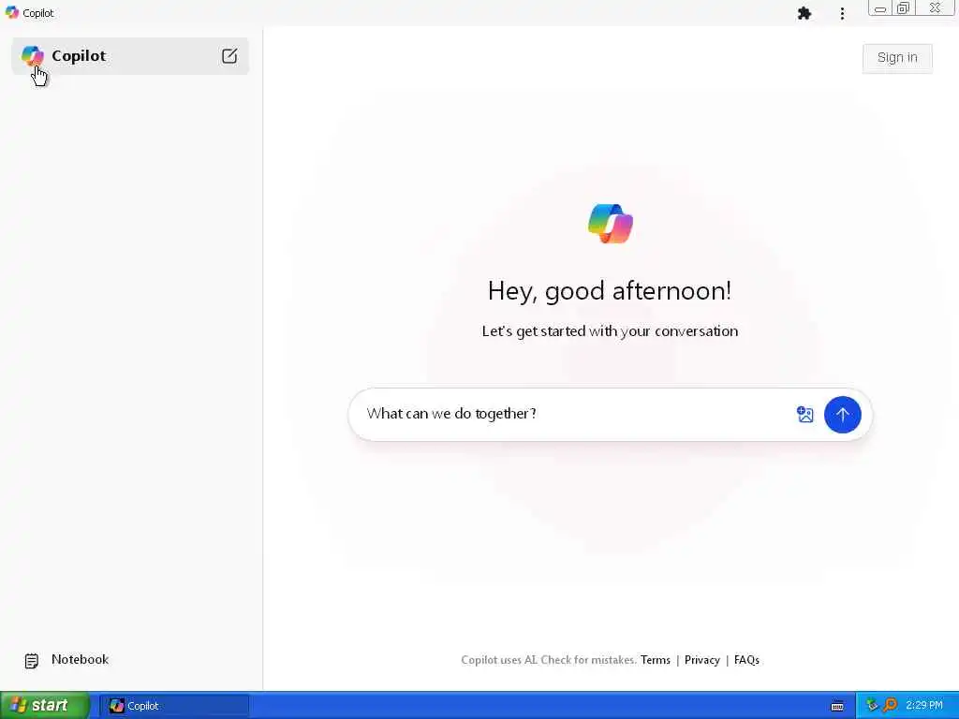Click the add image icon in prompt box
959x719 pixels.
[804, 415]
